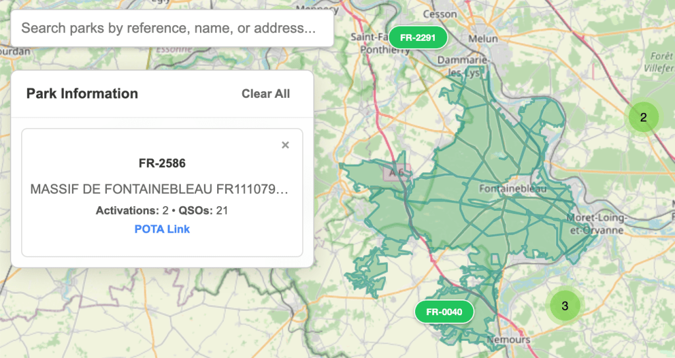Open the POTA Link for FR-2586

[x=162, y=229]
